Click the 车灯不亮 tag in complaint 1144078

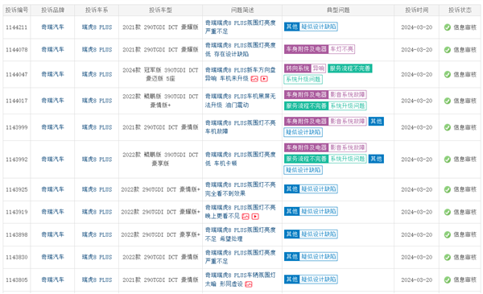(x=341, y=49)
